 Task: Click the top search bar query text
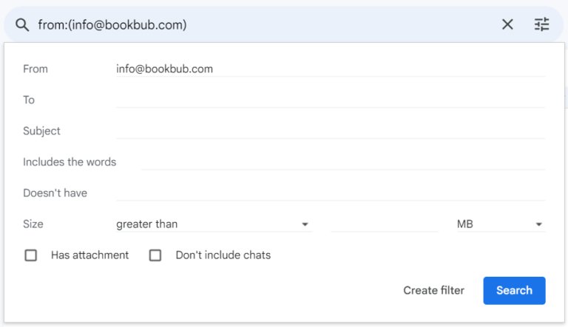pos(112,25)
